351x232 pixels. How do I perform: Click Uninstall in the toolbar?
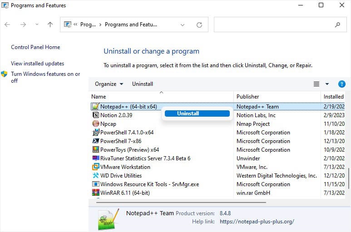(143, 84)
